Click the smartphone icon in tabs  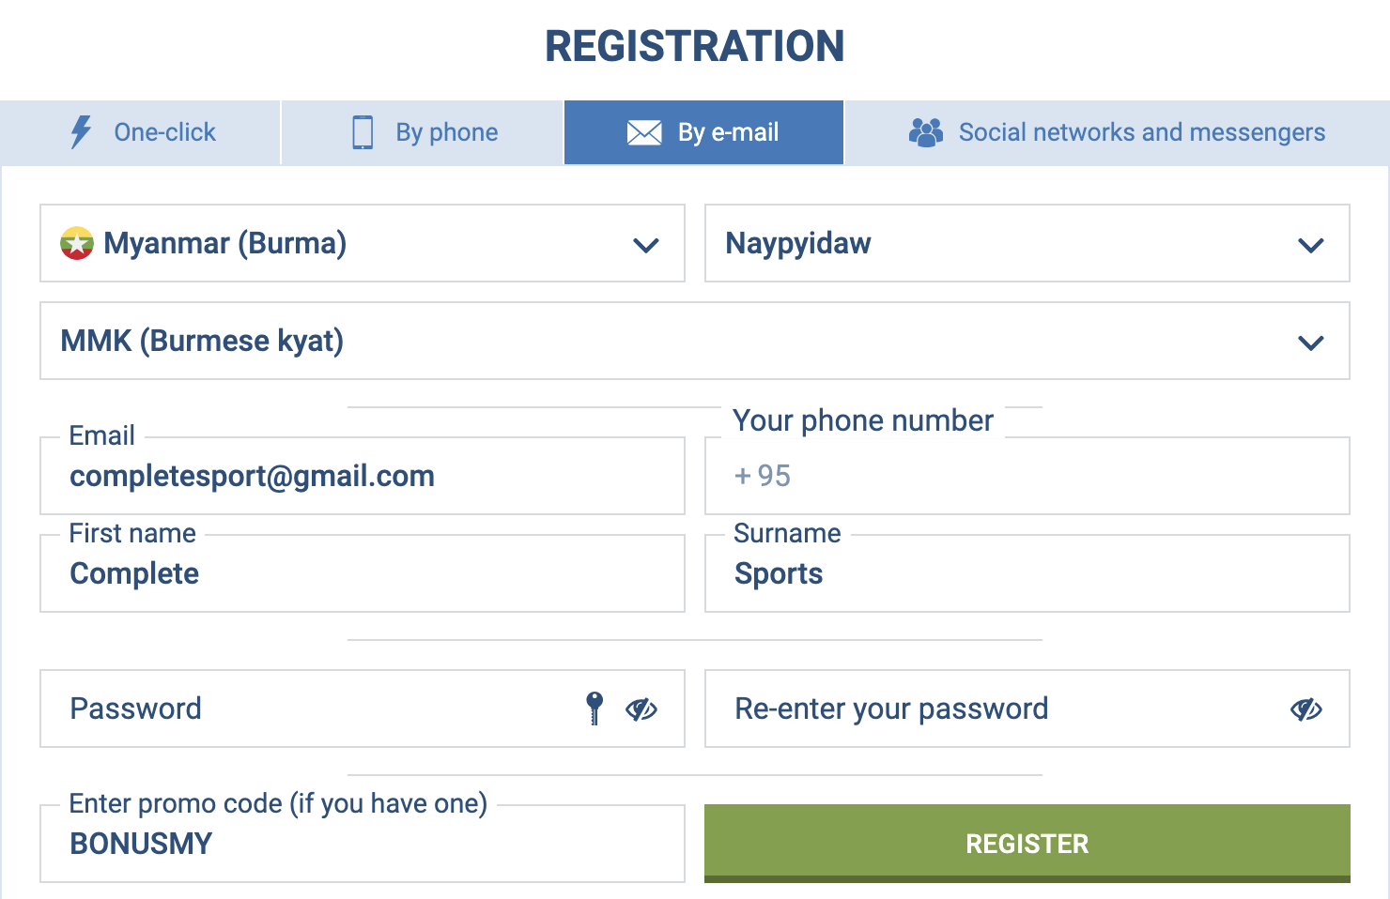pos(363,132)
